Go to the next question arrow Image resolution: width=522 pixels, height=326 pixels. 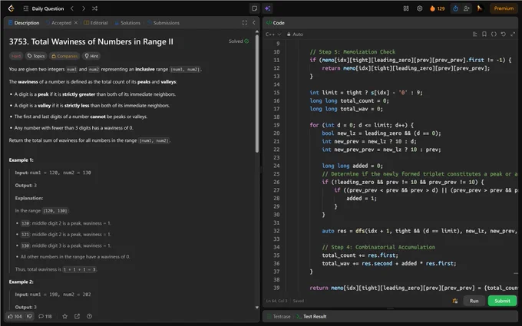click(84, 8)
